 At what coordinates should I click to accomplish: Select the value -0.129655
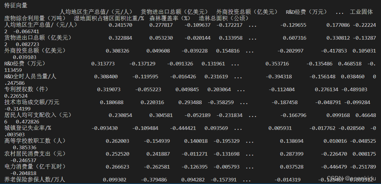(x=293, y=25)
